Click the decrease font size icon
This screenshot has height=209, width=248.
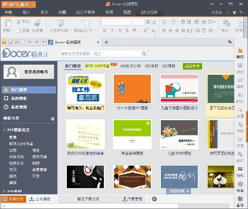point(155,22)
